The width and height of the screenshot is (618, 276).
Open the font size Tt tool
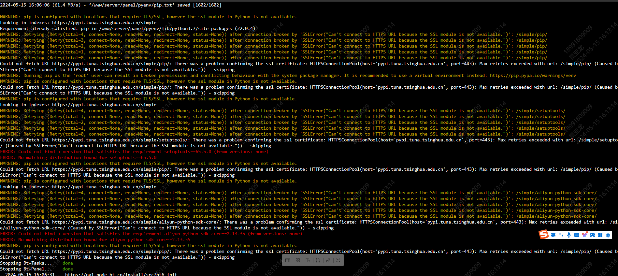point(308,260)
